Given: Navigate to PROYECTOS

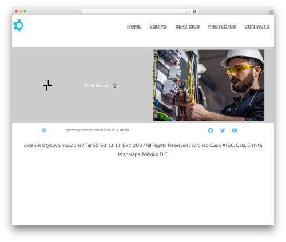Looking at the screenshot, I should pyautogui.click(x=222, y=26).
